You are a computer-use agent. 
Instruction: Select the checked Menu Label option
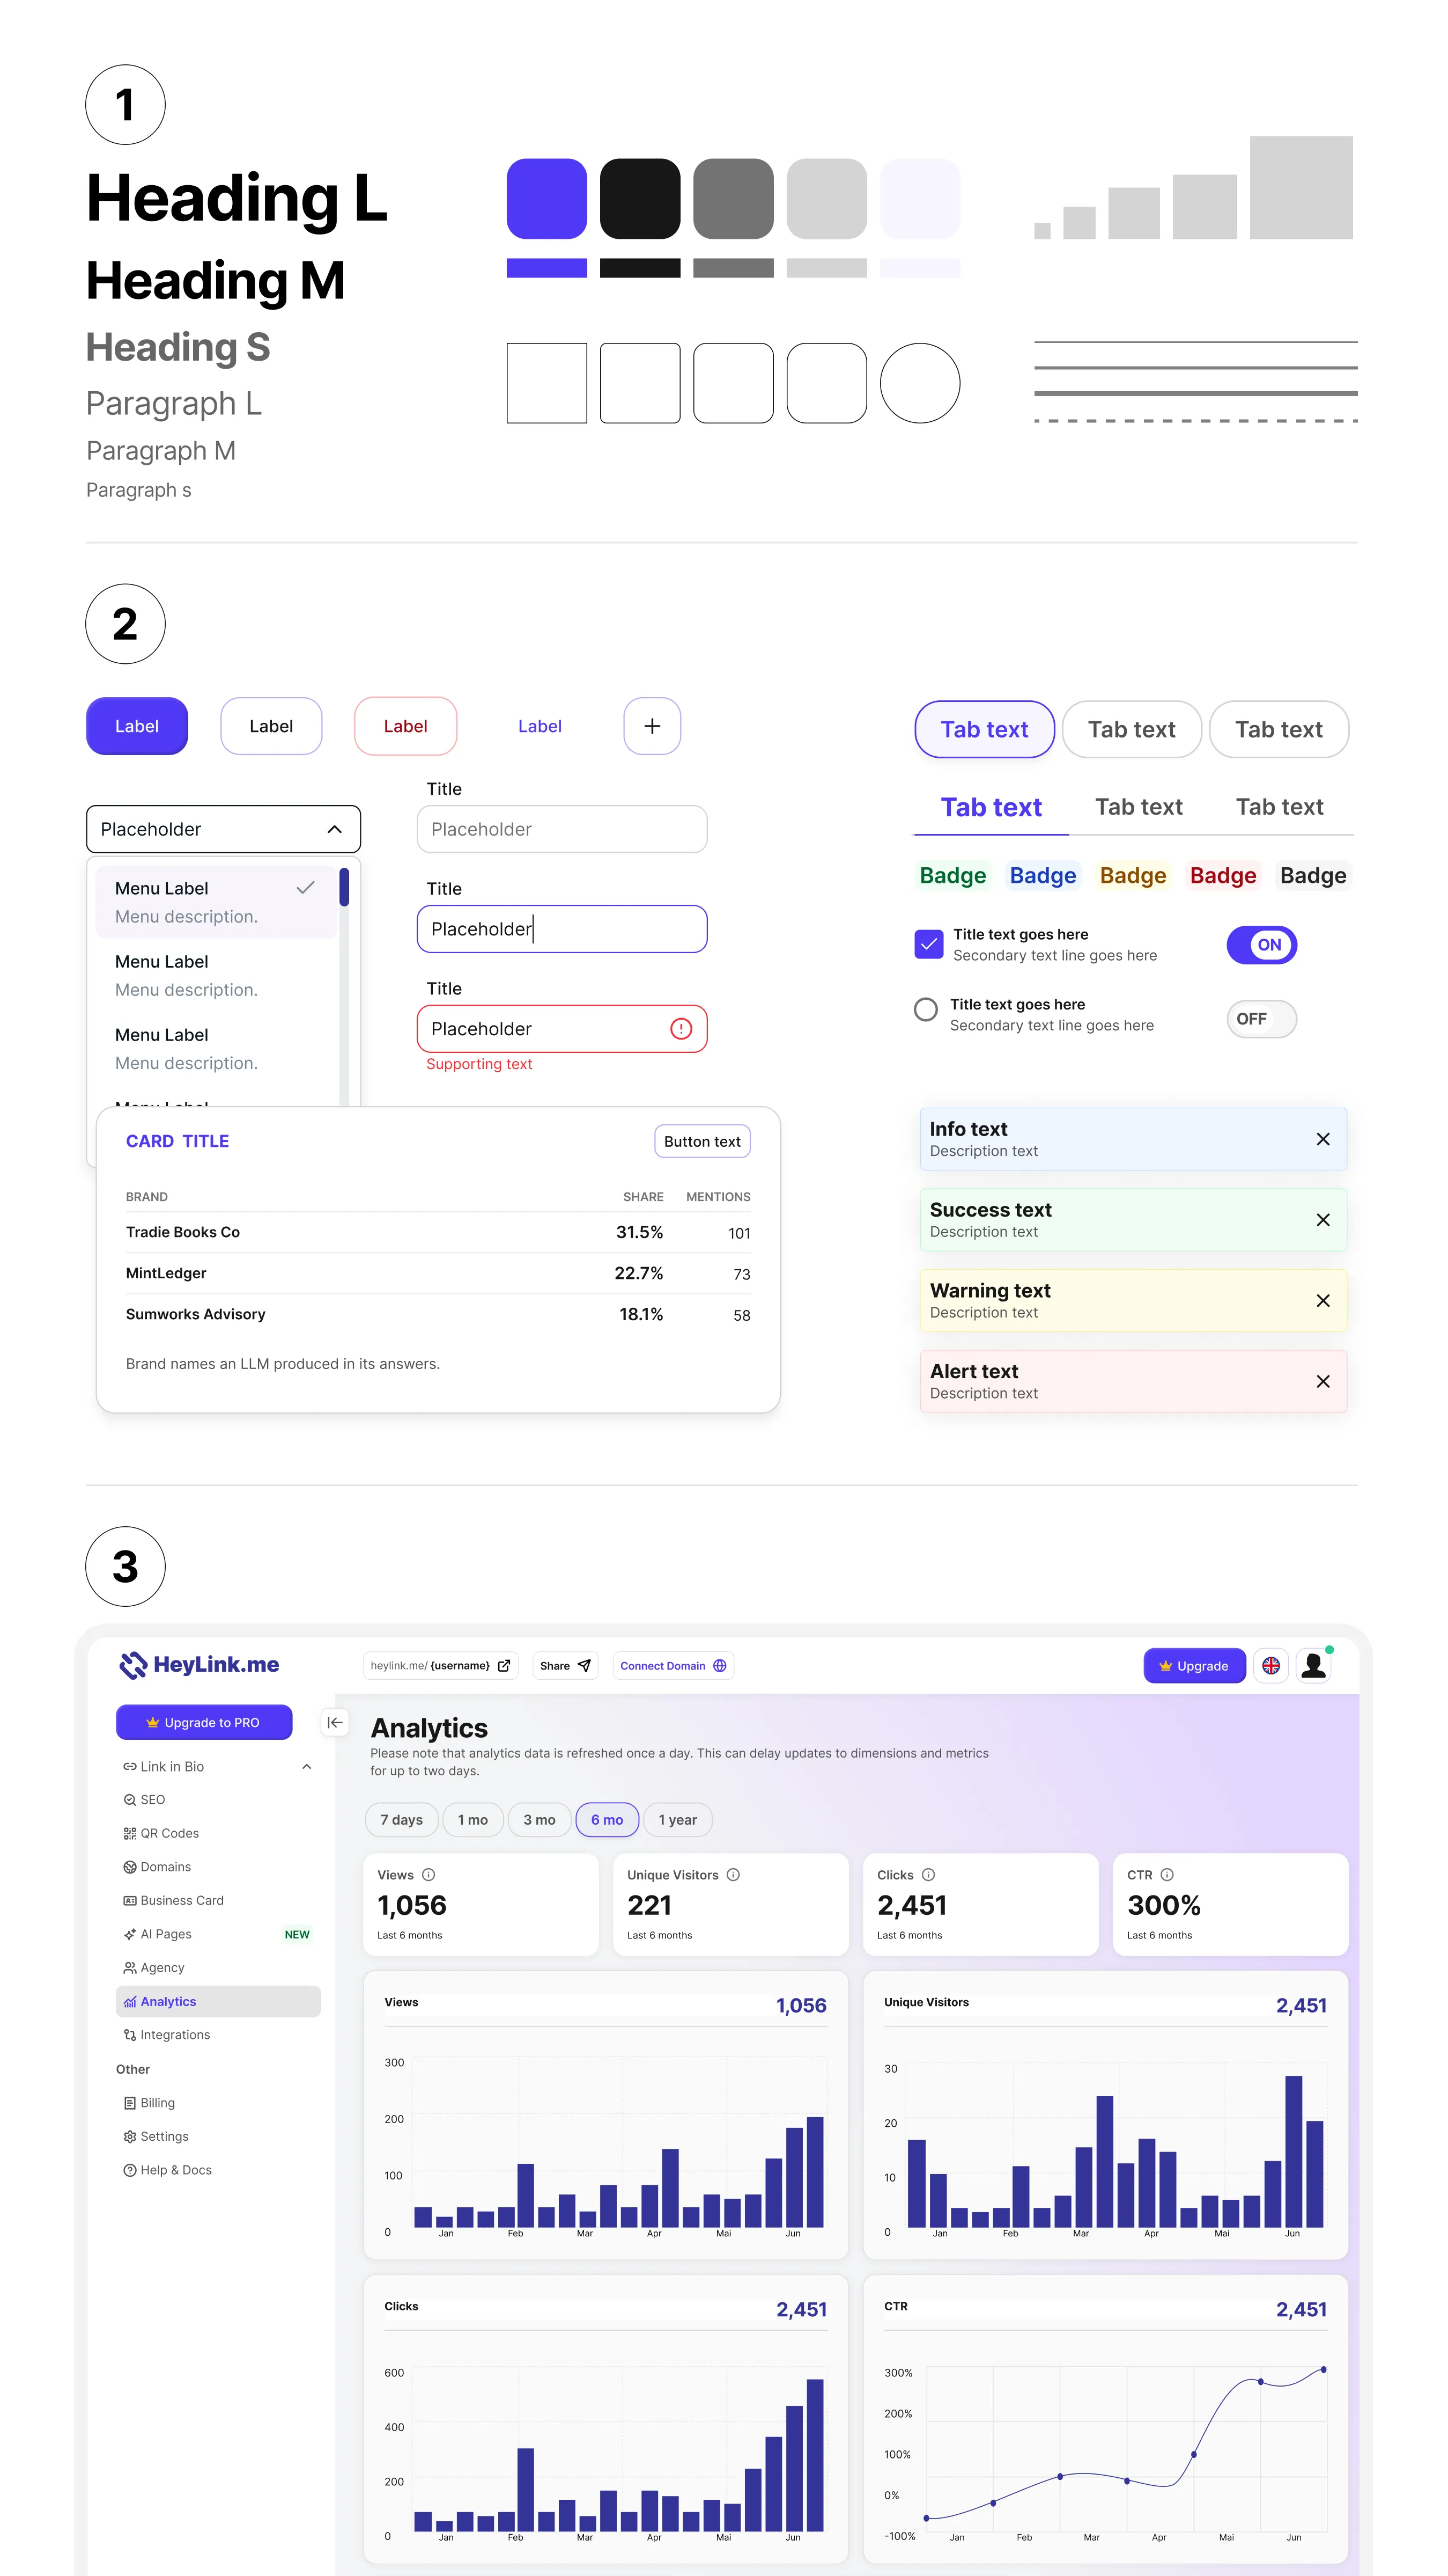(x=216, y=902)
